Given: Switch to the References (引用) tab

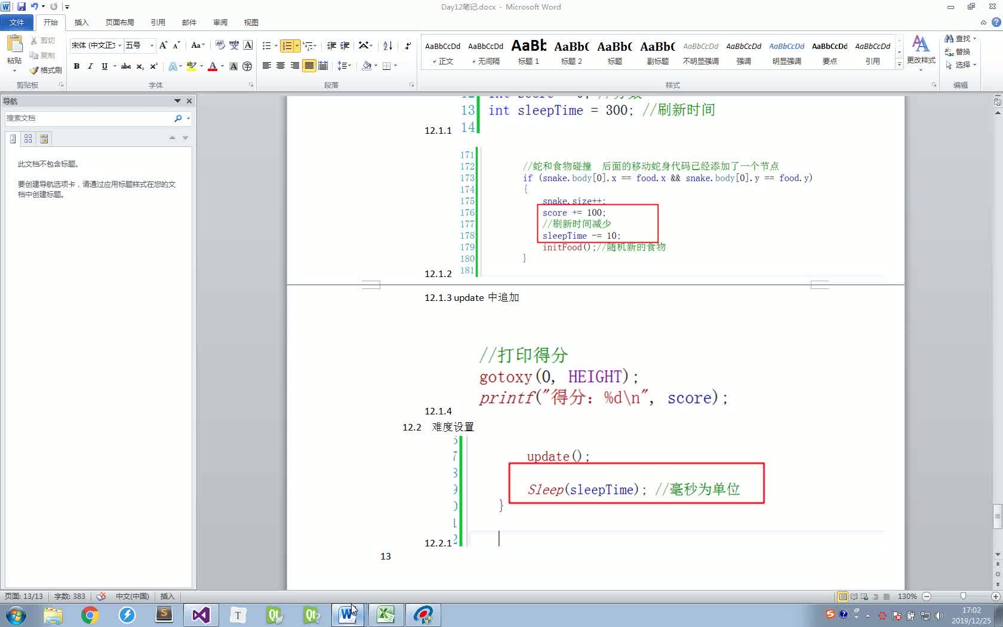Looking at the screenshot, I should click(158, 22).
